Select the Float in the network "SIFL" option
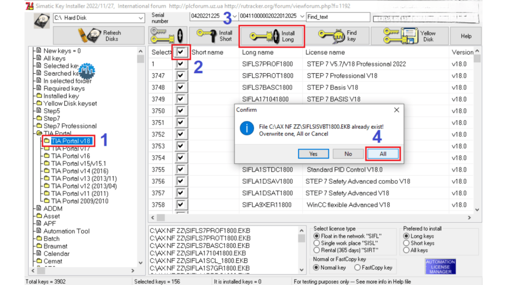Viewport: 507px width, 285px height. (x=316, y=236)
